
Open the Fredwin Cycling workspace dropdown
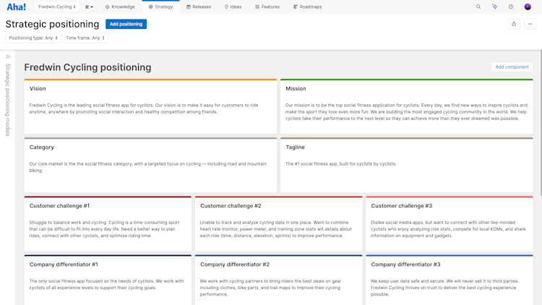[56, 7]
